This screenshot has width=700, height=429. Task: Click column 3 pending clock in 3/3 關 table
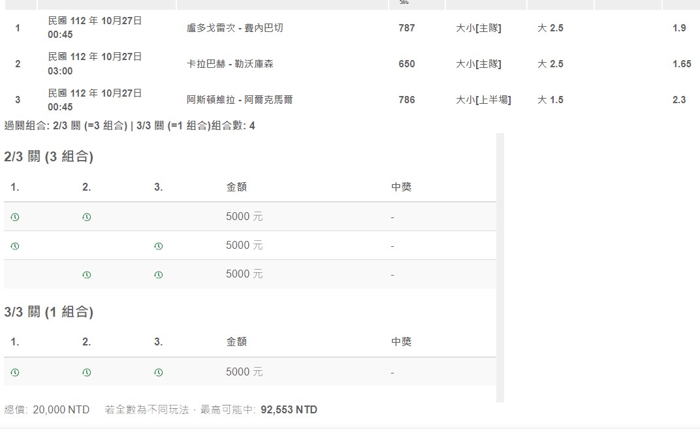coord(159,372)
